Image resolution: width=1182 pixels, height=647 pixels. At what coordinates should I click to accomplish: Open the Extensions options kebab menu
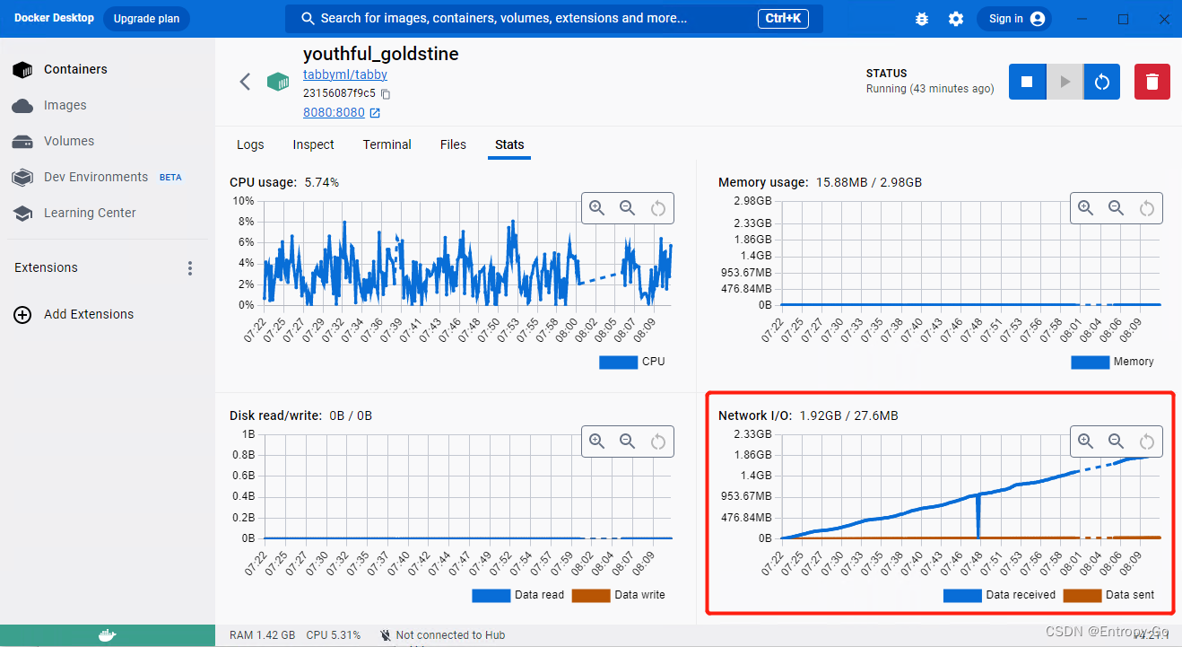tap(190, 267)
